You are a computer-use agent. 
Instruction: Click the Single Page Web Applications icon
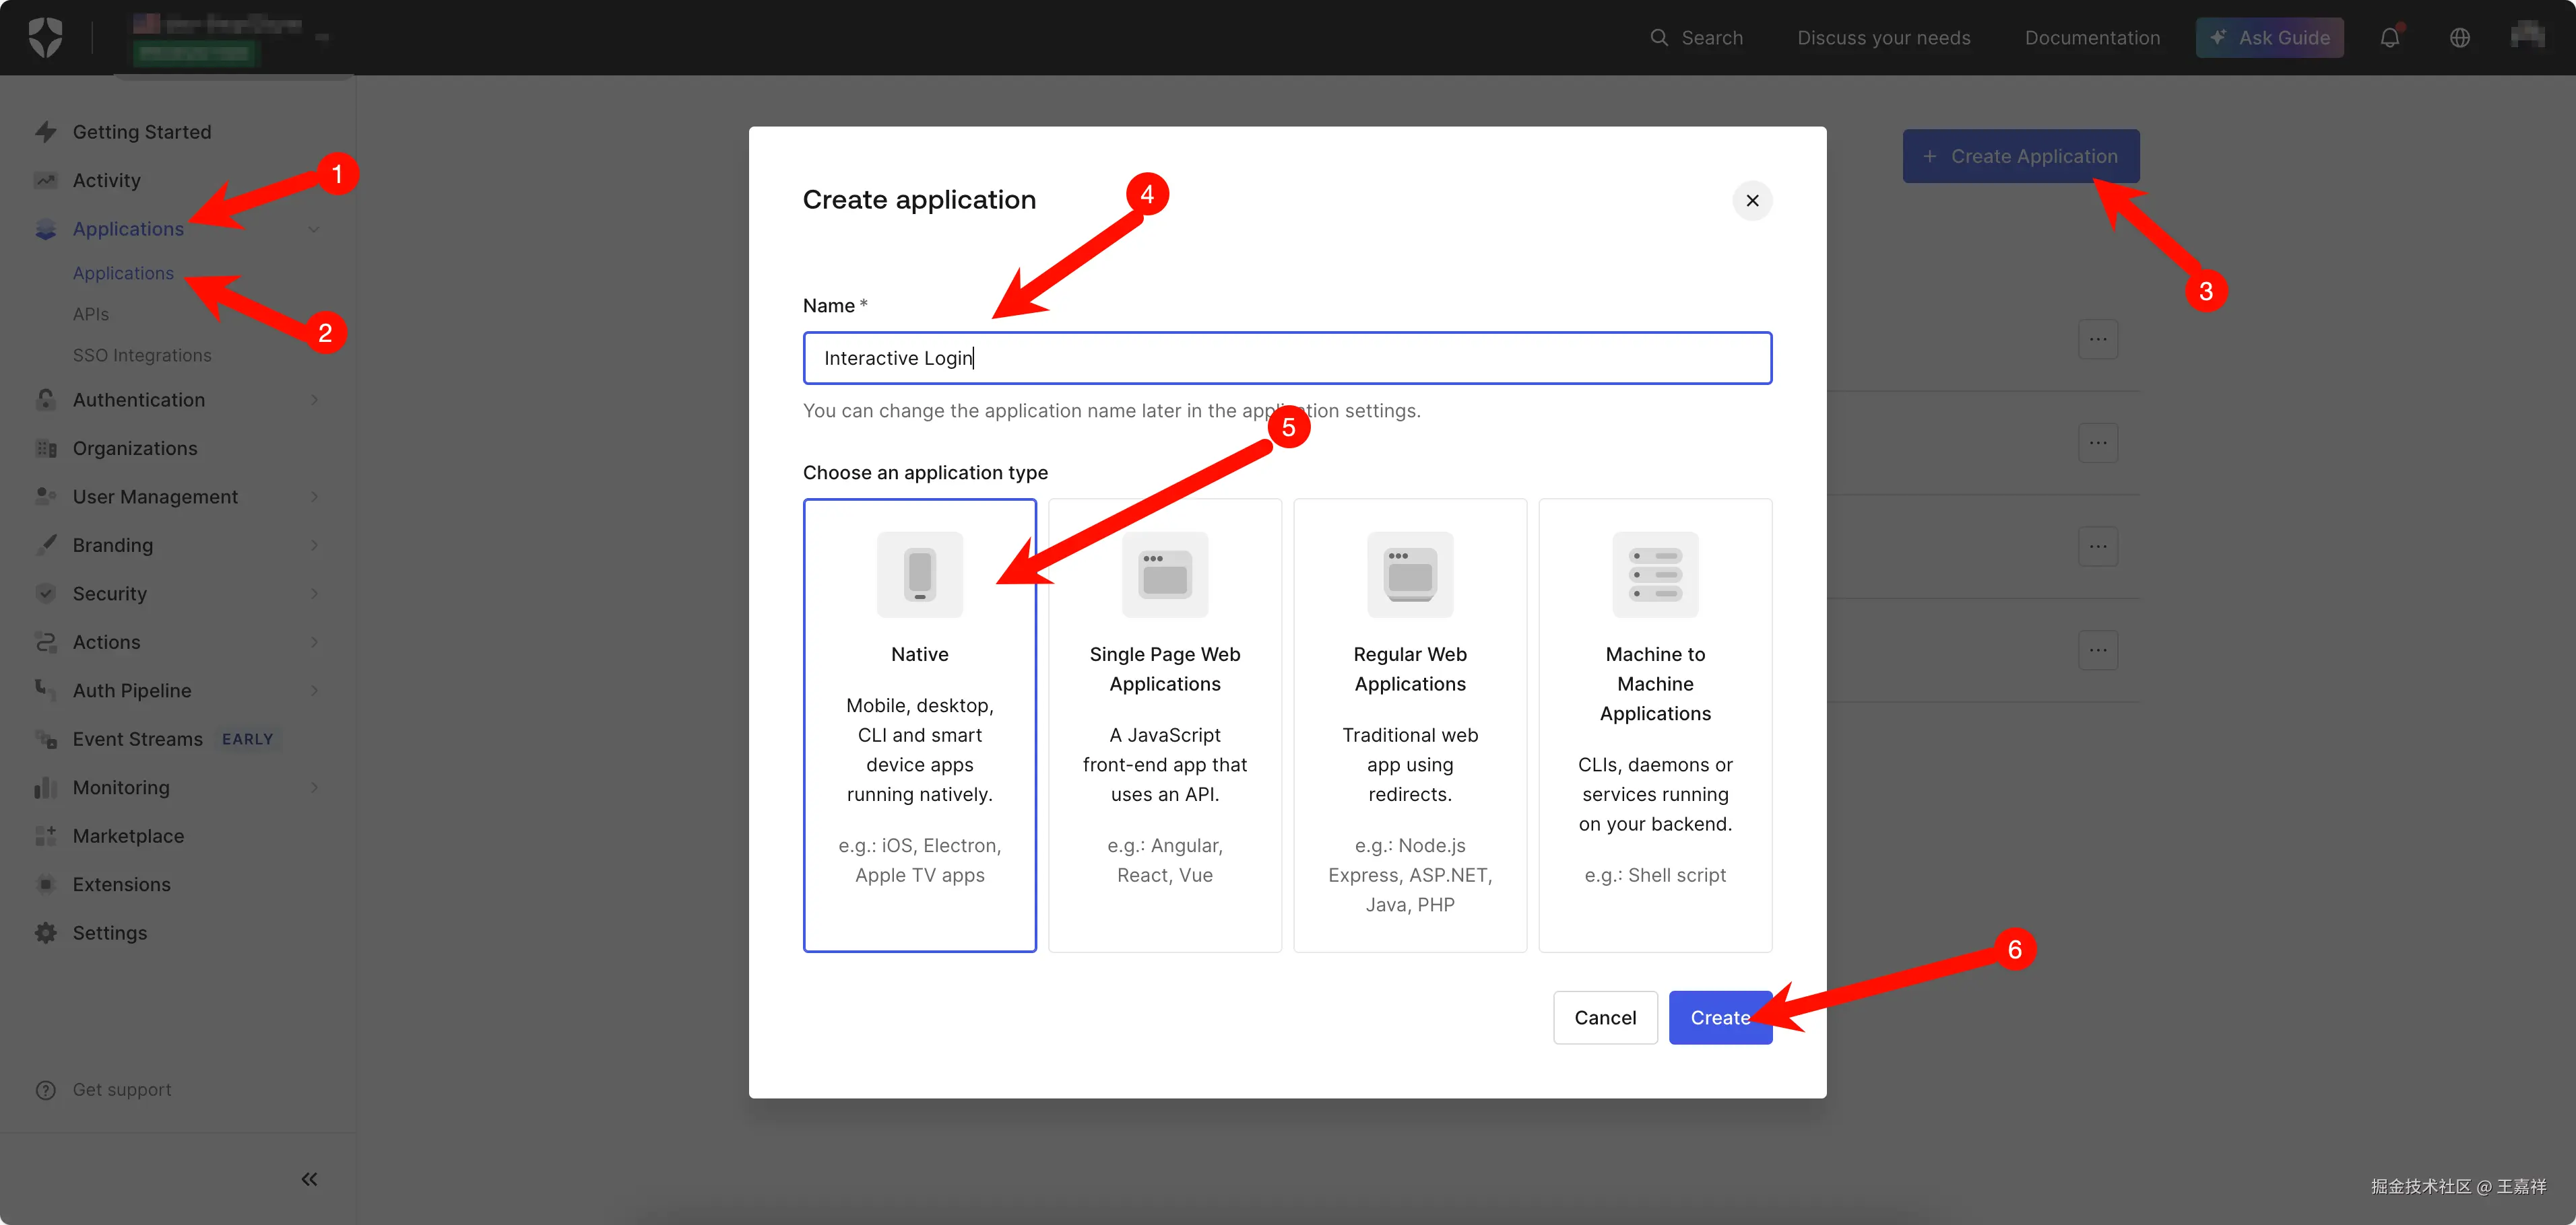(1164, 575)
